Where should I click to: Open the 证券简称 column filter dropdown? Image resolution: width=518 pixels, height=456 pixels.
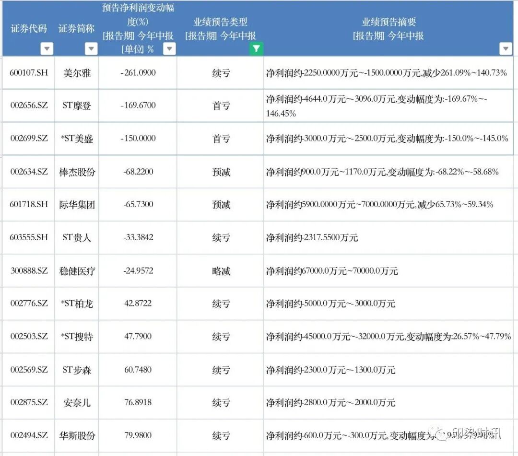(91, 48)
